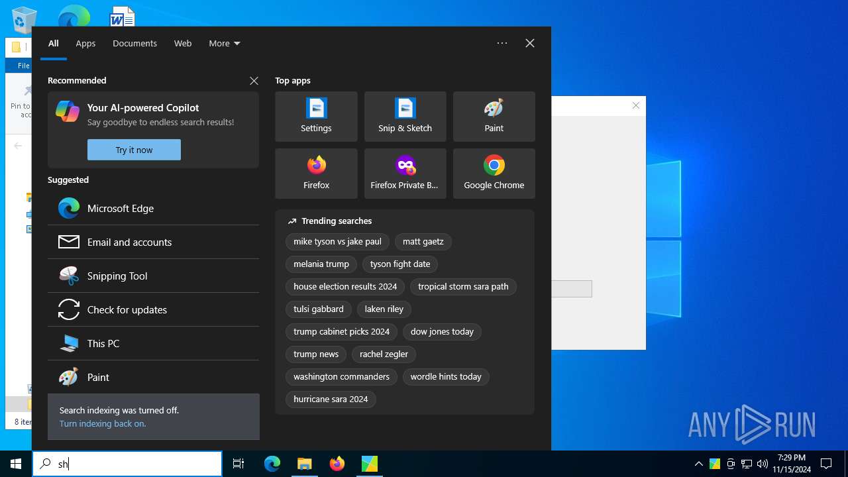Open network icon in system tray
The height and width of the screenshot is (477, 848).
point(747,464)
